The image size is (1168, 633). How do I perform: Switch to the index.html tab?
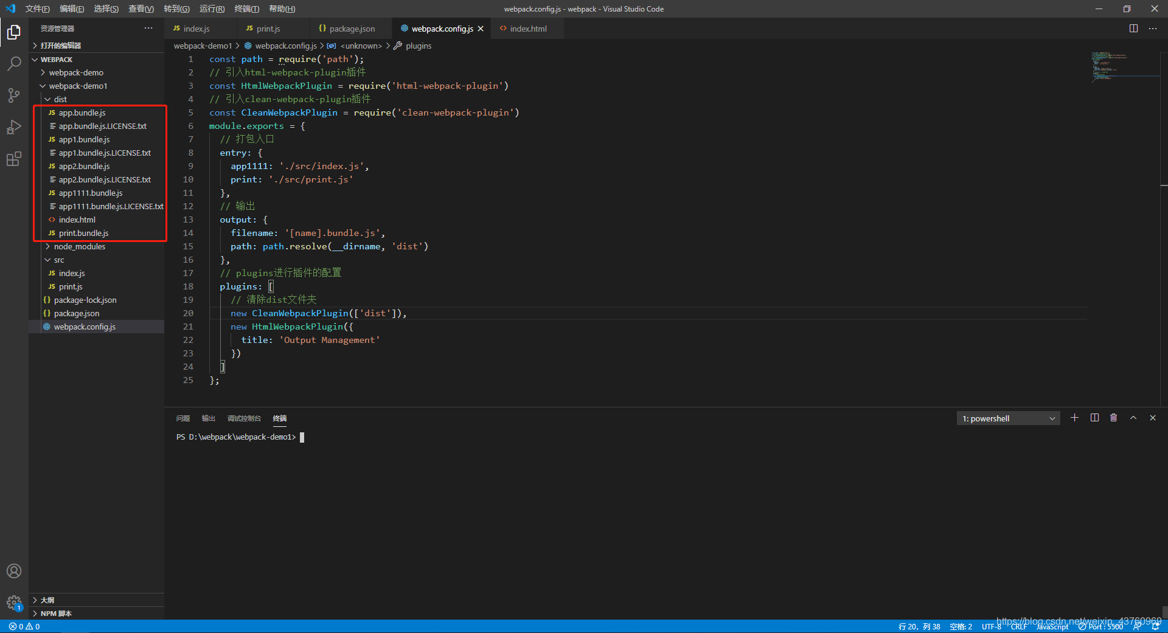click(527, 28)
